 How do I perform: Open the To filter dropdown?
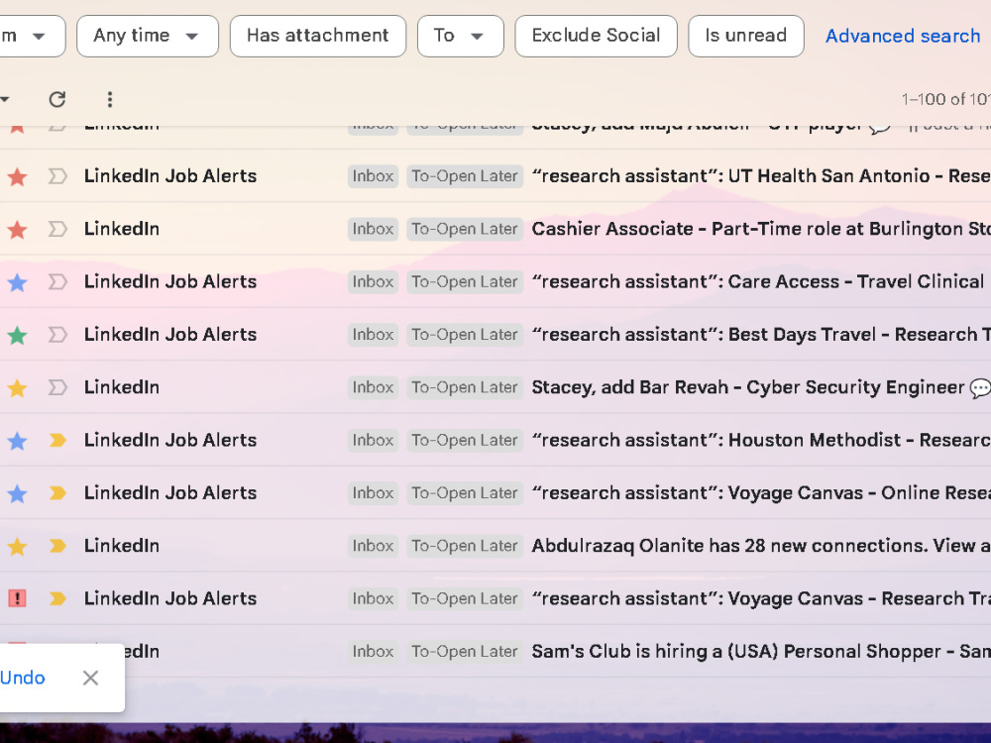tap(460, 36)
